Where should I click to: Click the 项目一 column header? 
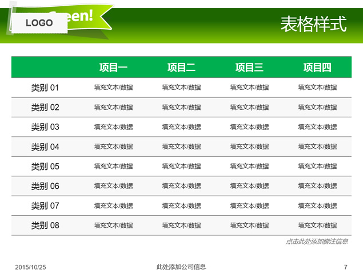113,68
